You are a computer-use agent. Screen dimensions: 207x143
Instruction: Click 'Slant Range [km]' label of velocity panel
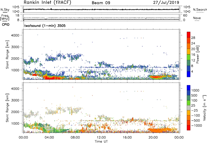tap(7, 108)
